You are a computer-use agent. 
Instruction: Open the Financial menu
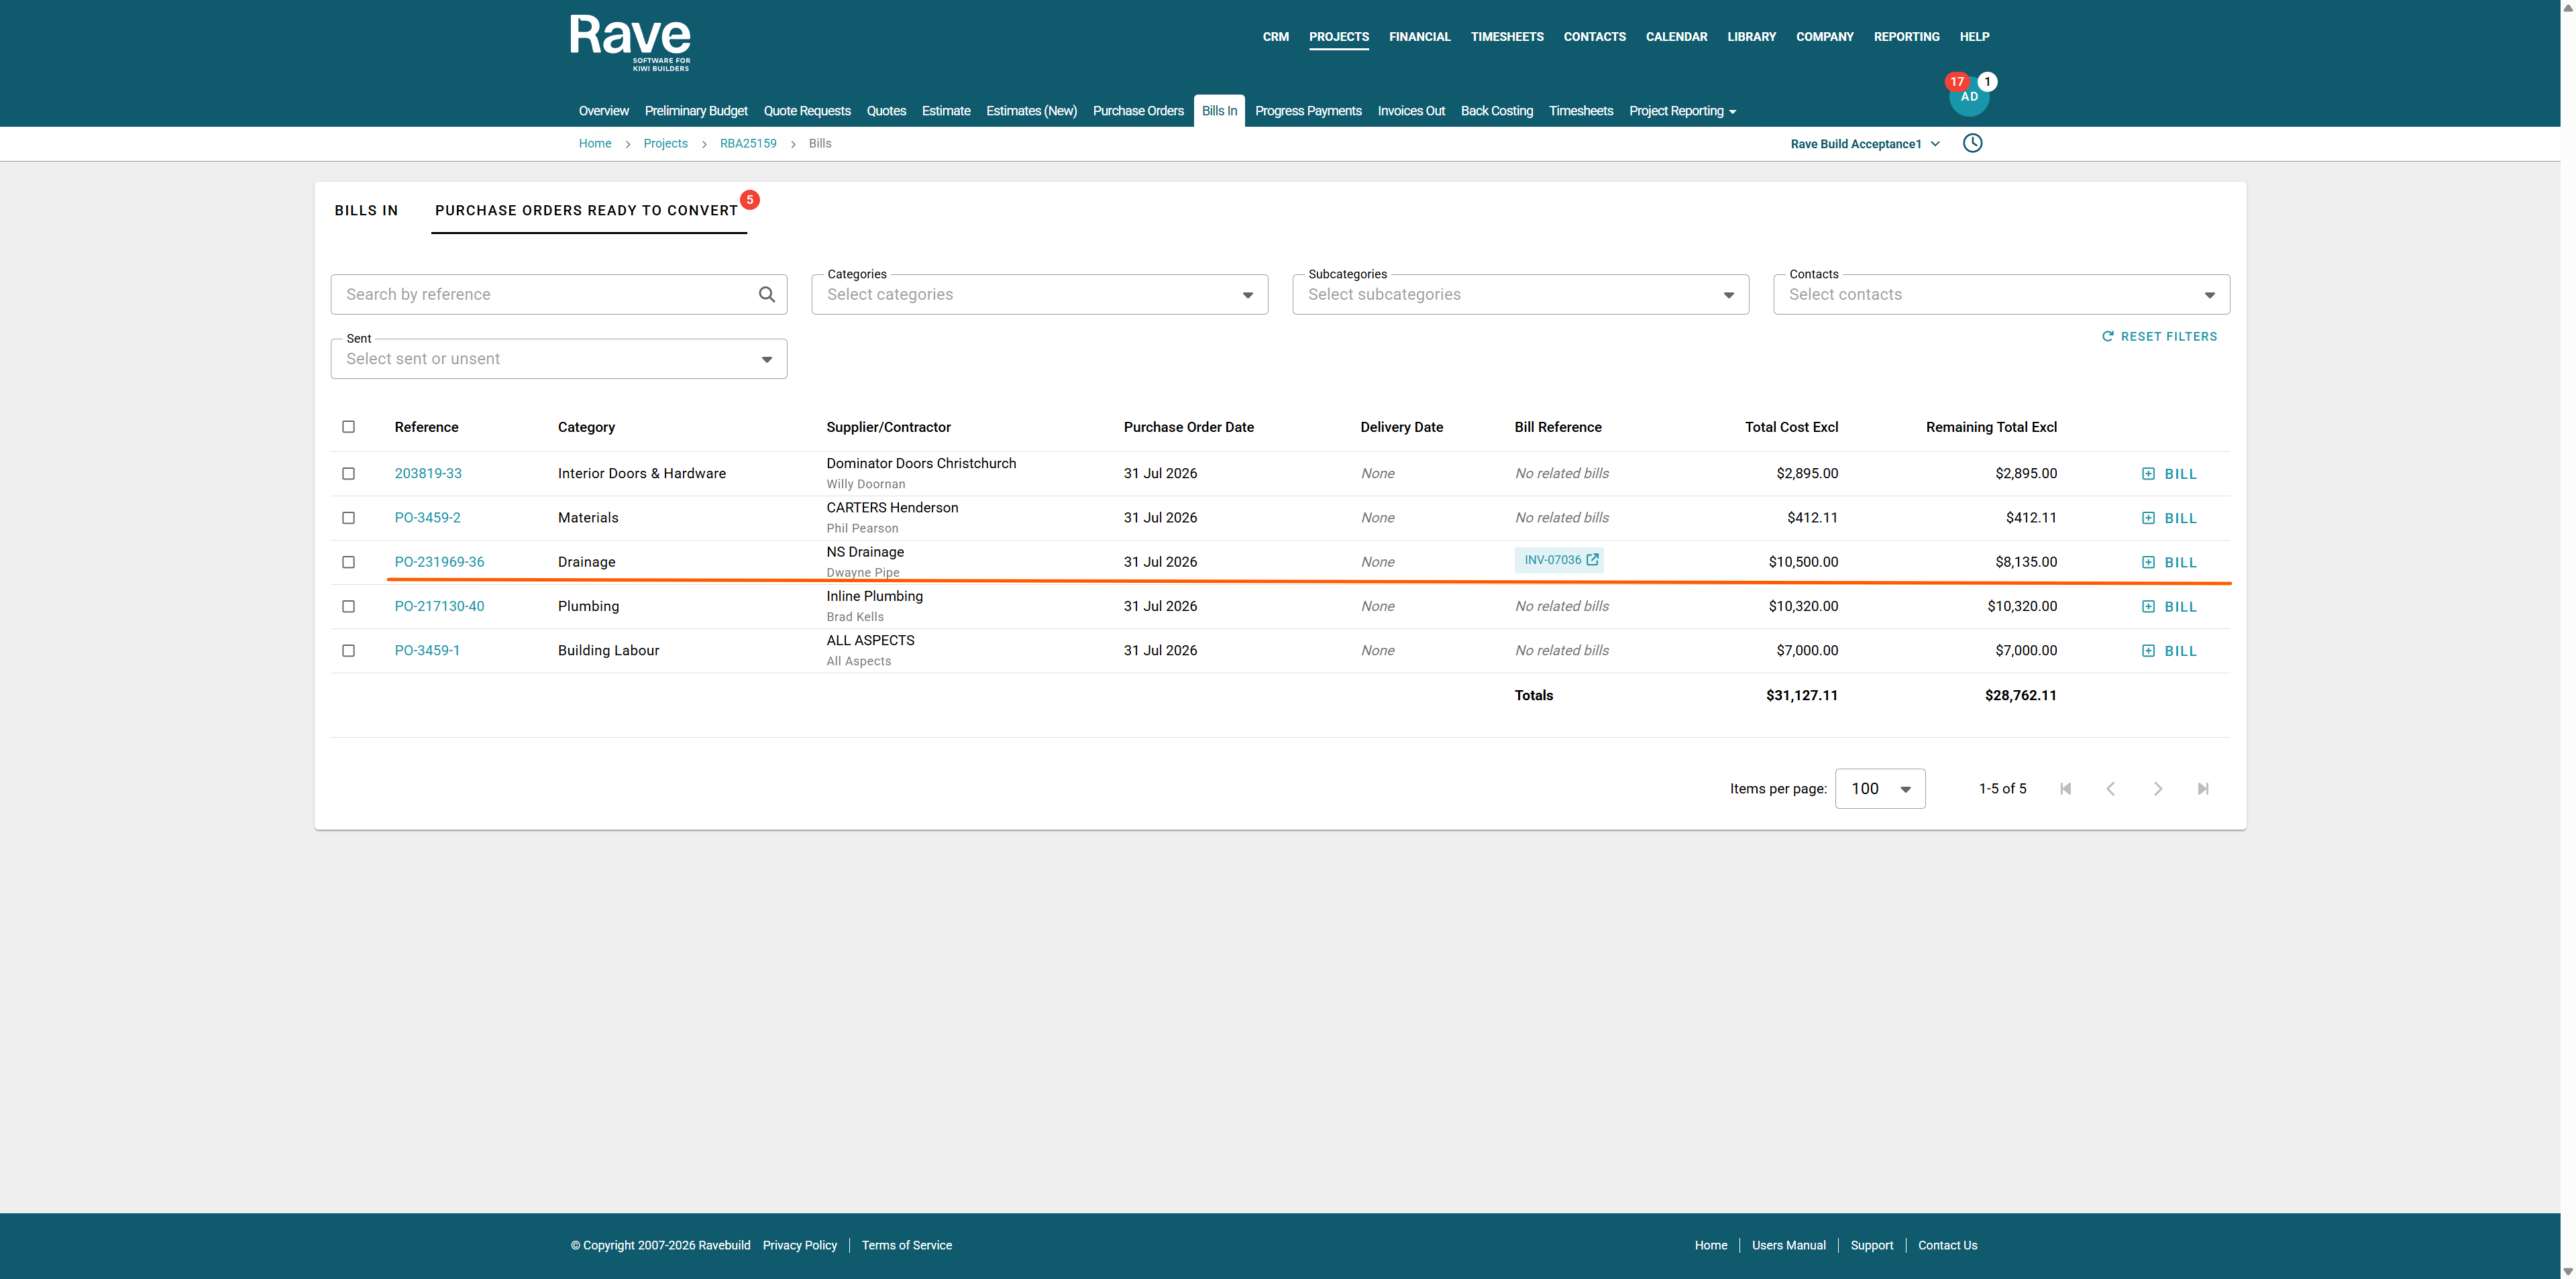pyautogui.click(x=1419, y=37)
